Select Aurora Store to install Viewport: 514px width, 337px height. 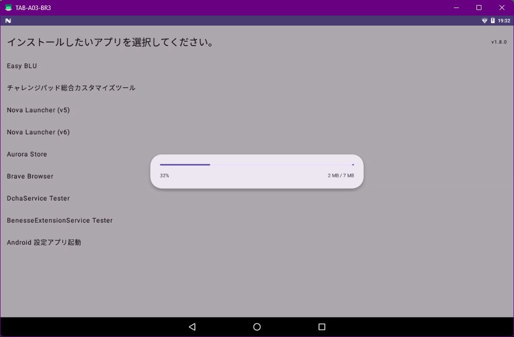(x=27, y=154)
